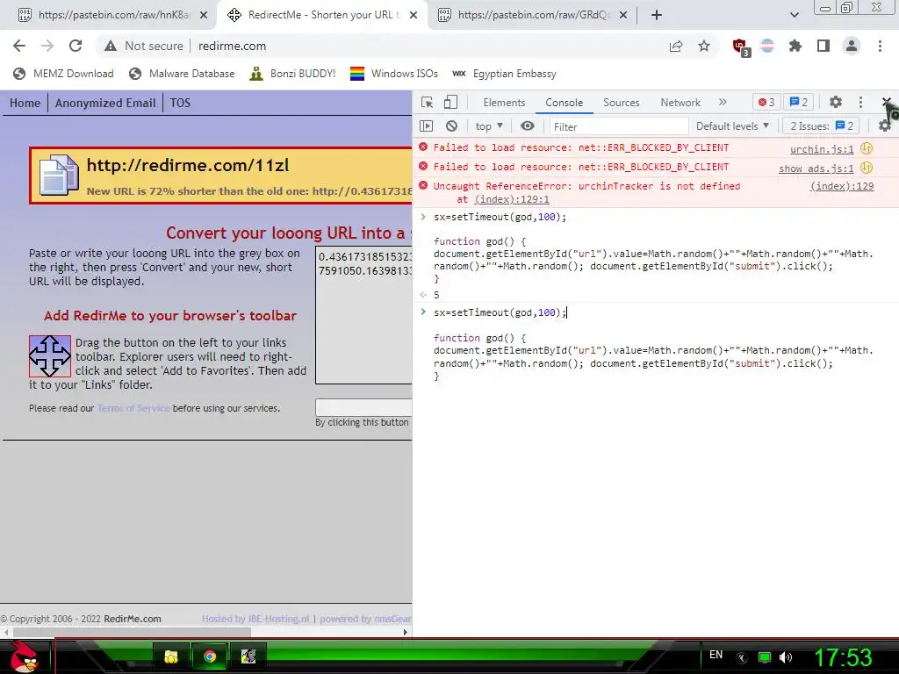
Task: Go back with the browser back arrow
Action: pos(19,46)
